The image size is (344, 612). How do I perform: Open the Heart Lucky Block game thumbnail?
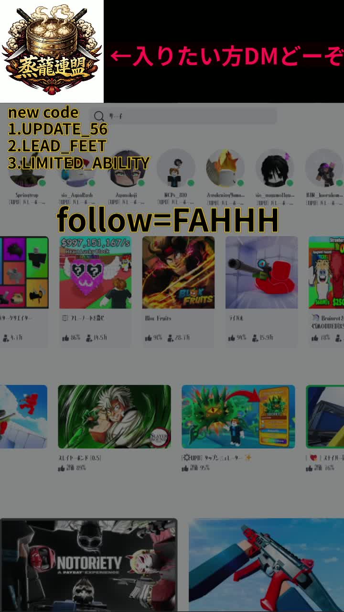(95, 273)
